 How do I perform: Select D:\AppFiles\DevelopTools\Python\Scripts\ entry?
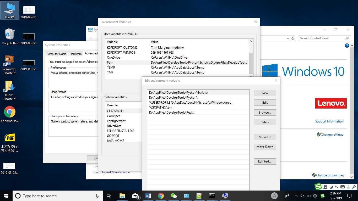click(x=198, y=93)
